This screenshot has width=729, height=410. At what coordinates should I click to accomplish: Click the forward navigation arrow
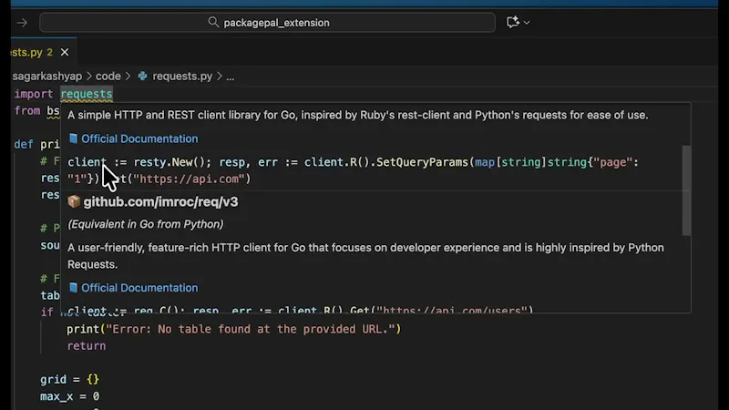pos(22,22)
